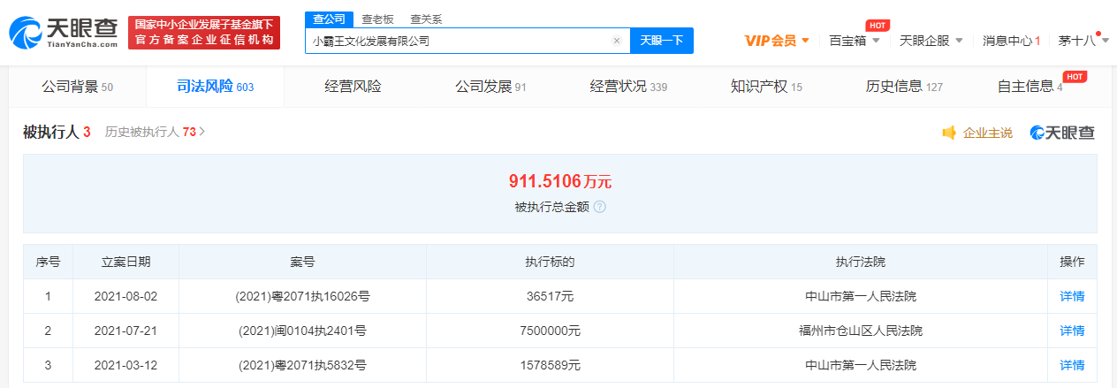1117x388 pixels.
Task: Select the 查公司 search tab
Action: click(329, 19)
